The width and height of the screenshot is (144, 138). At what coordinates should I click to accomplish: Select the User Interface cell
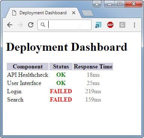tap(28, 83)
